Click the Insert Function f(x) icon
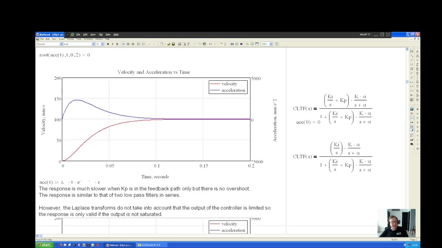This screenshot has height=248, width=442. 232,44
